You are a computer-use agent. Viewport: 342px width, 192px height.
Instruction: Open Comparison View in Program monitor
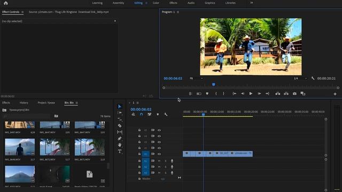[x=303, y=94]
